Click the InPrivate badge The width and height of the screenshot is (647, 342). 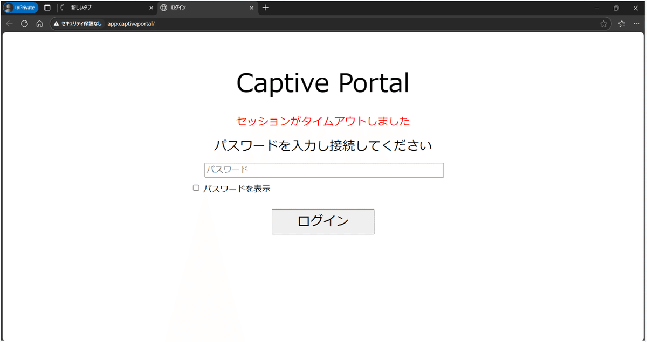(20, 8)
